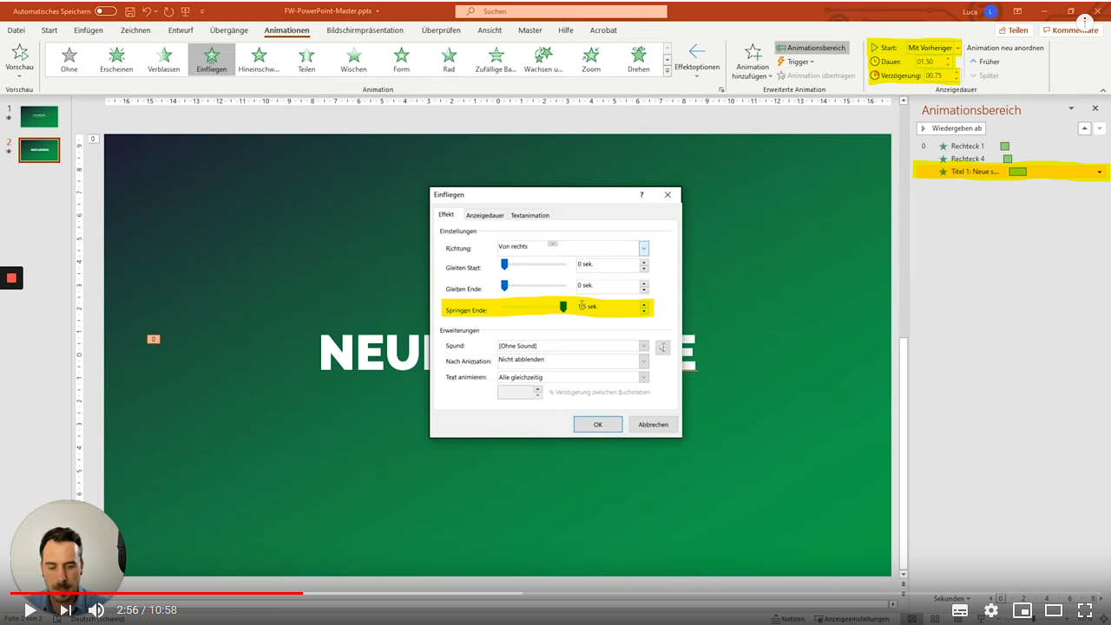Apply the Erscheinen animation effect
Image resolution: width=1111 pixels, height=625 pixels.
(x=116, y=60)
